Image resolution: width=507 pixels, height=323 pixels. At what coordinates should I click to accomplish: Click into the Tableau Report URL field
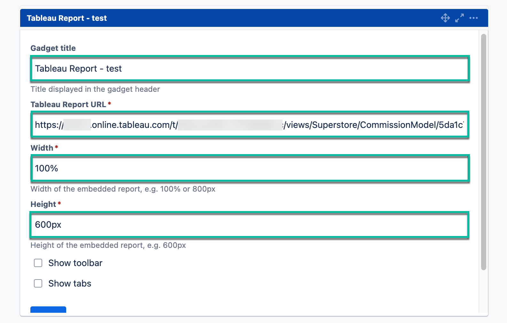pos(249,125)
